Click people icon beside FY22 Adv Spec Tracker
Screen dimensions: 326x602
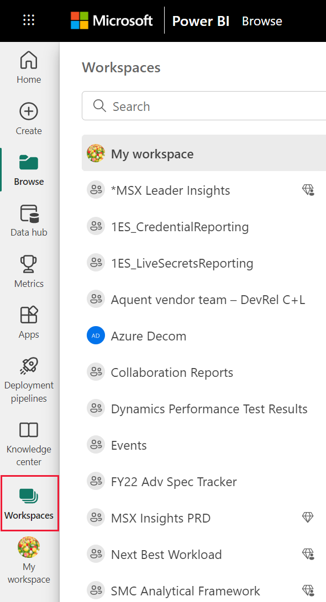point(96,482)
